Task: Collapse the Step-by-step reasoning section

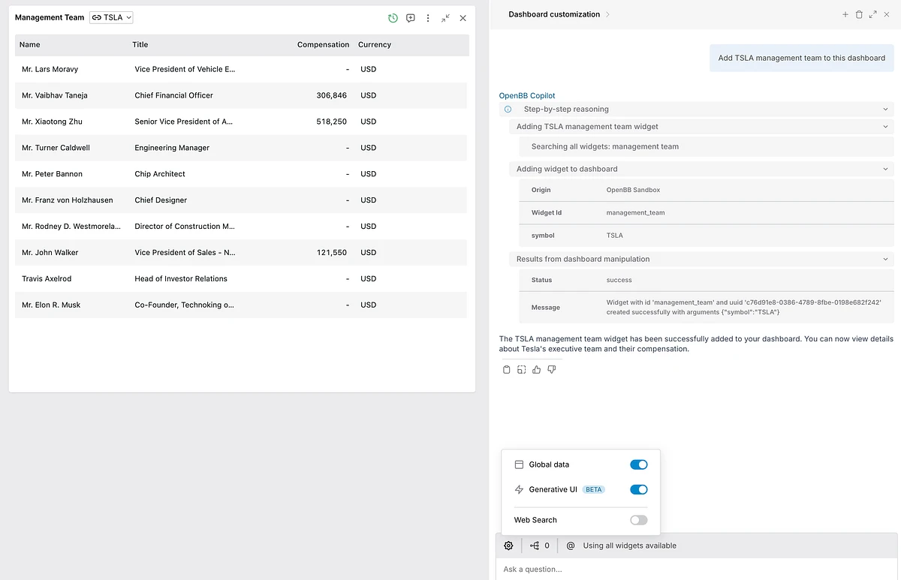Action: [x=884, y=109]
